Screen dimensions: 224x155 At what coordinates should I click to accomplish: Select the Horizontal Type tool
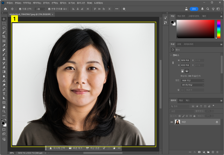4,94
